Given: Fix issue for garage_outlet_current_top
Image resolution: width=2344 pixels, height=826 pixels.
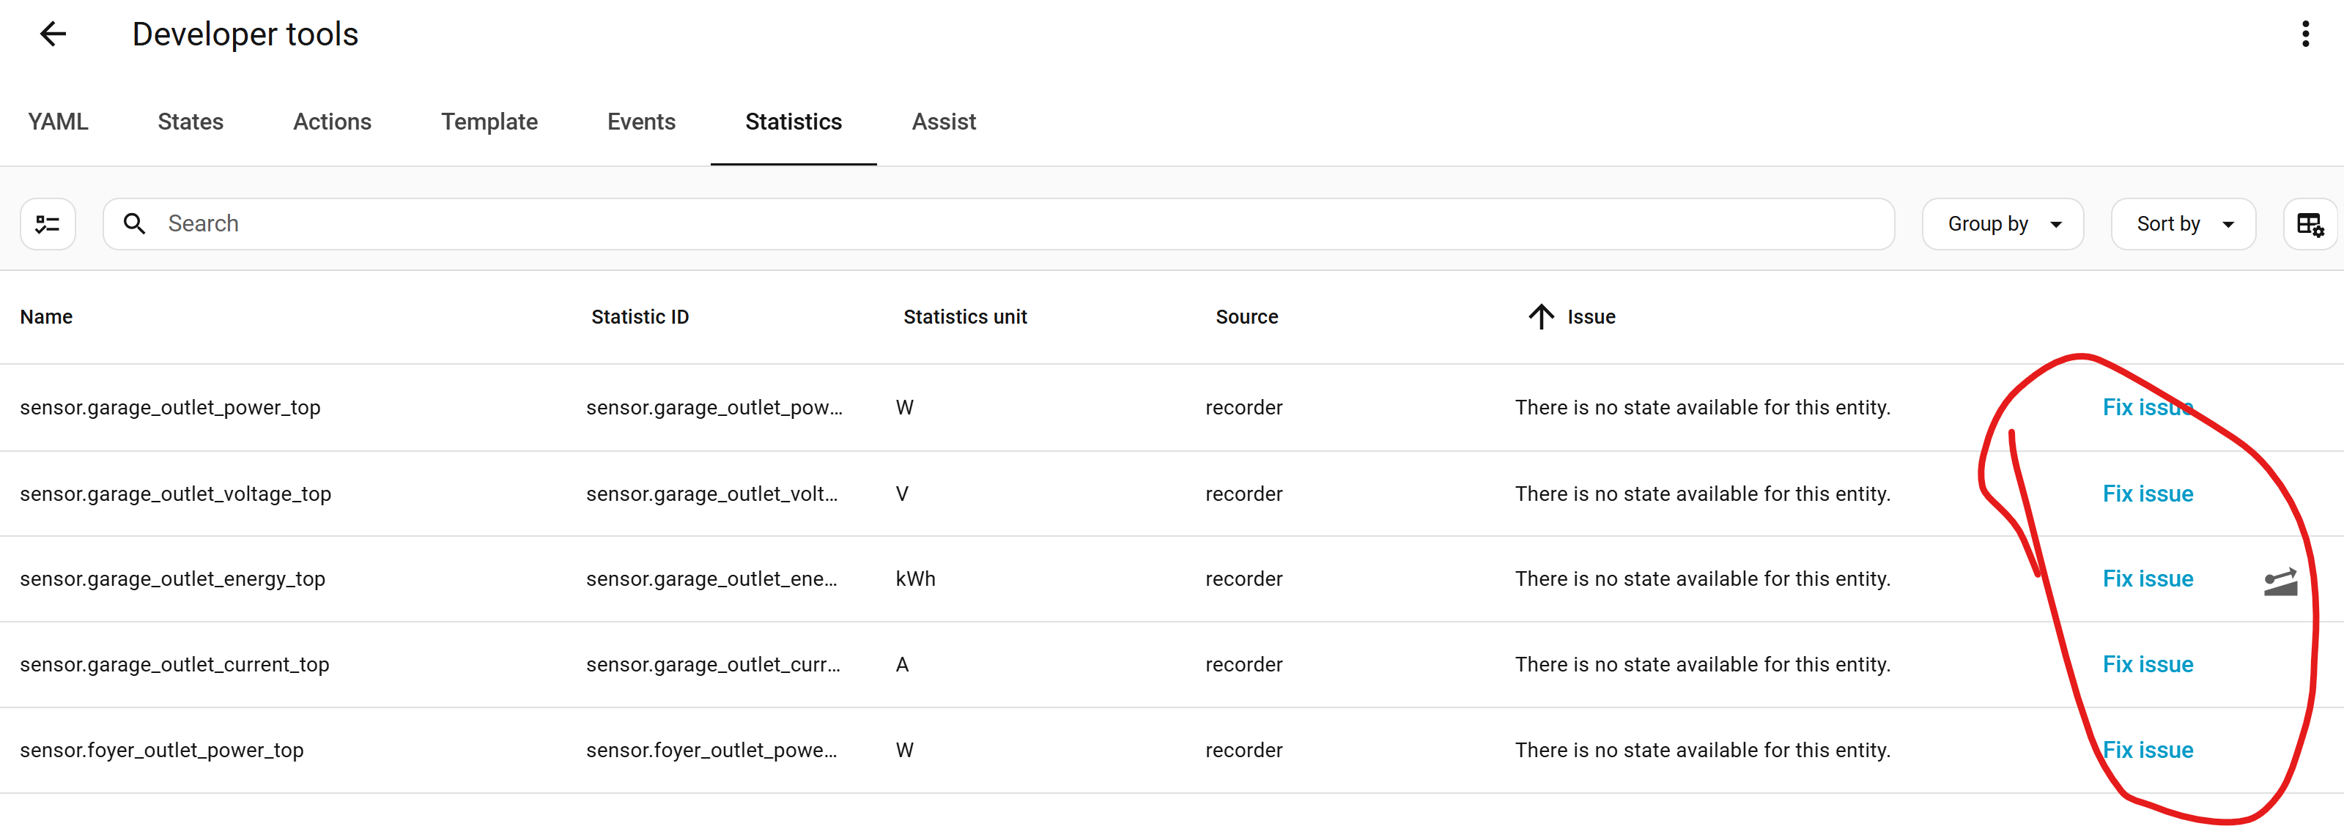Looking at the screenshot, I should pos(2147,665).
